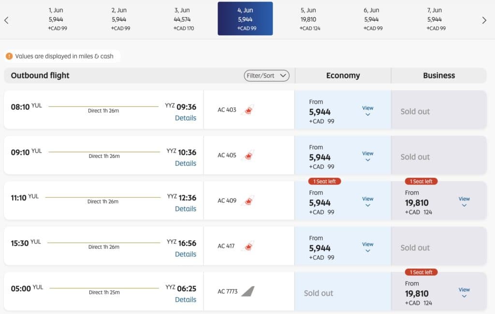Click the airline logo next to AC 409

pos(247,201)
